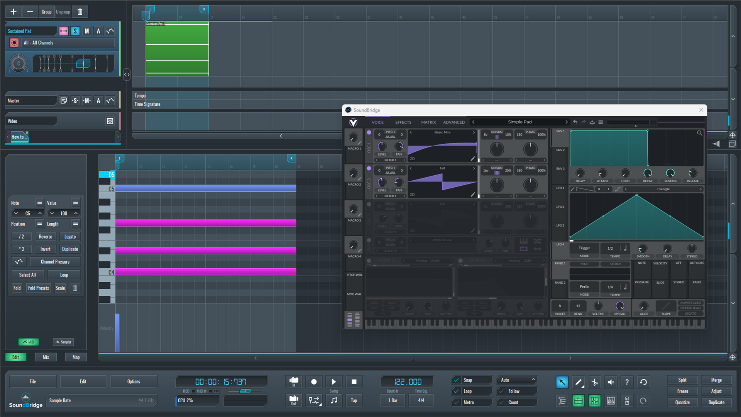
Task: Open LFO Trigger mode selector
Action: point(584,248)
